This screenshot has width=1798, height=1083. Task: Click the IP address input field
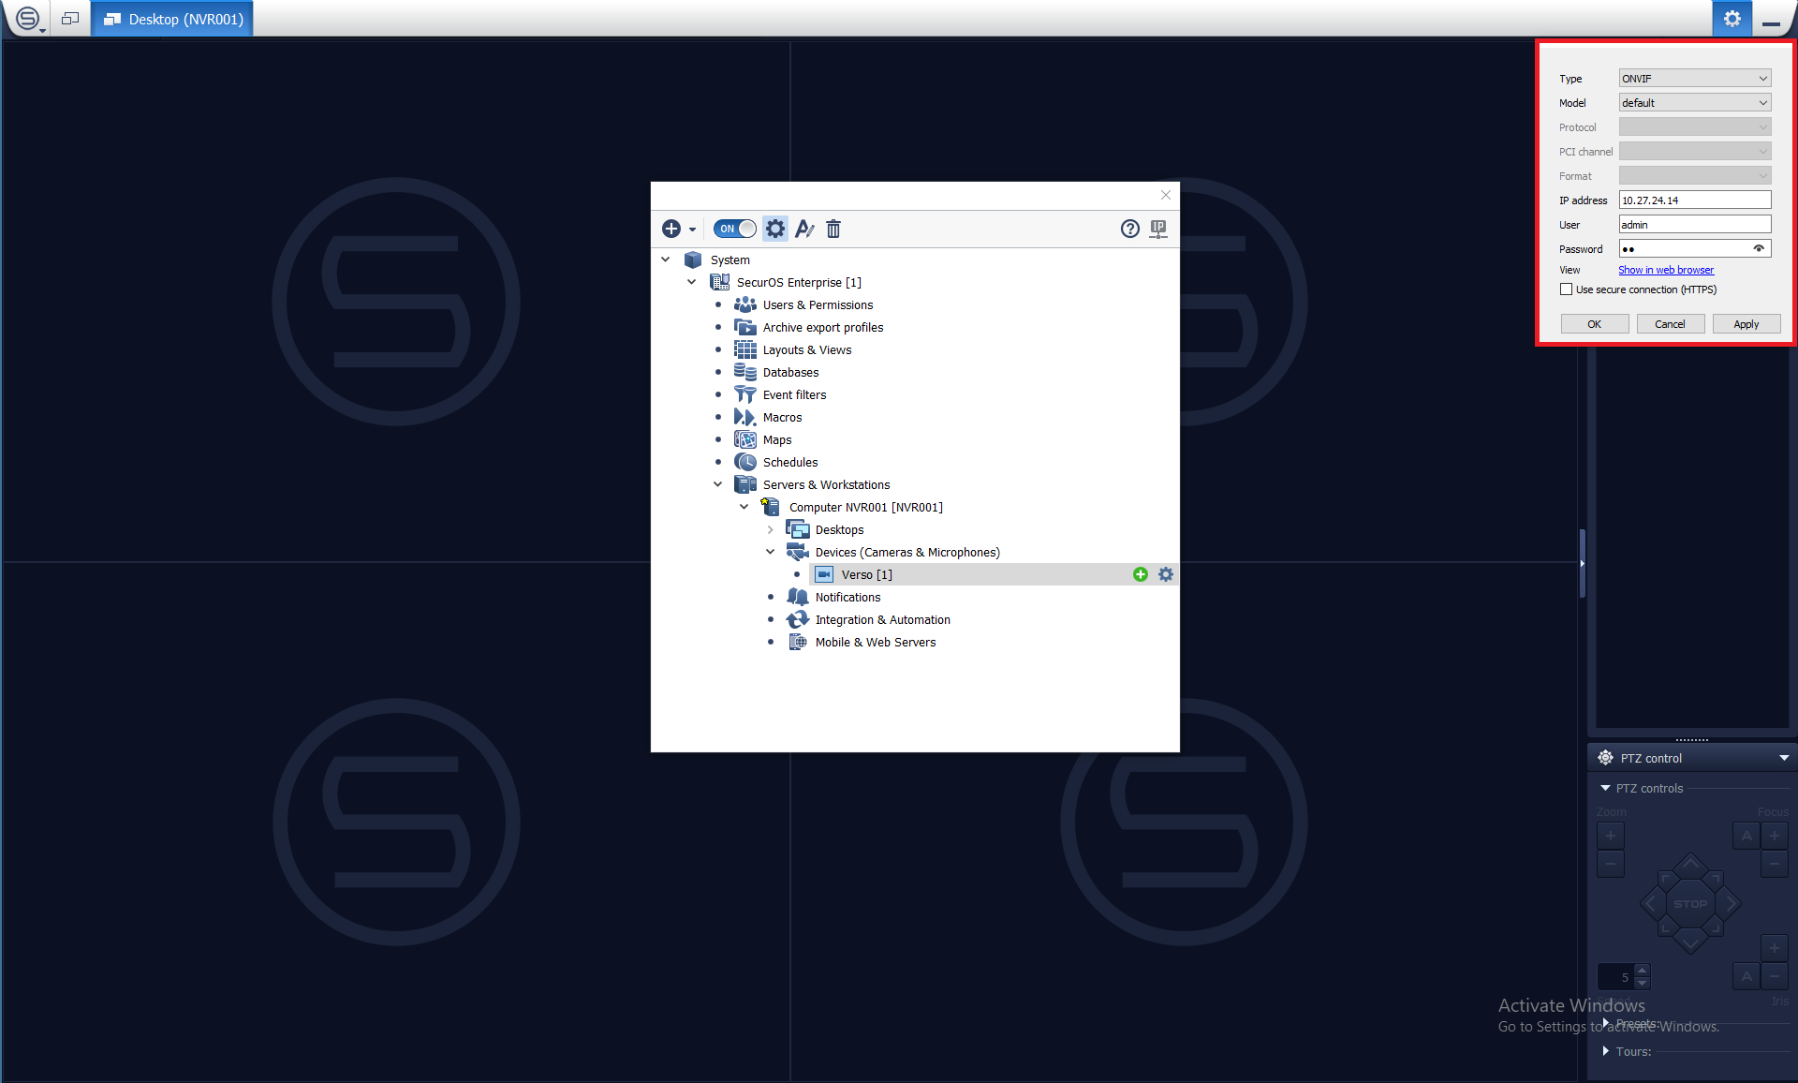click(x=1694, y=200)
